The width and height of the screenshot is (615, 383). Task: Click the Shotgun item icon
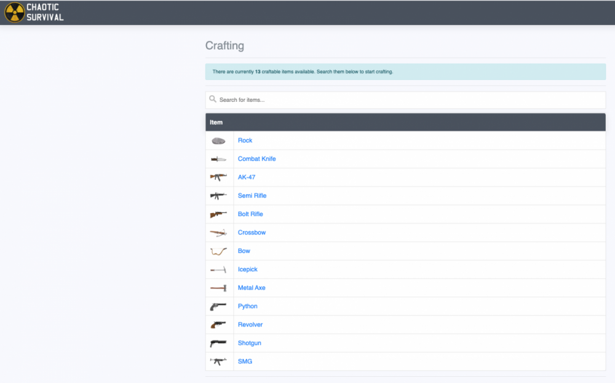218,343
